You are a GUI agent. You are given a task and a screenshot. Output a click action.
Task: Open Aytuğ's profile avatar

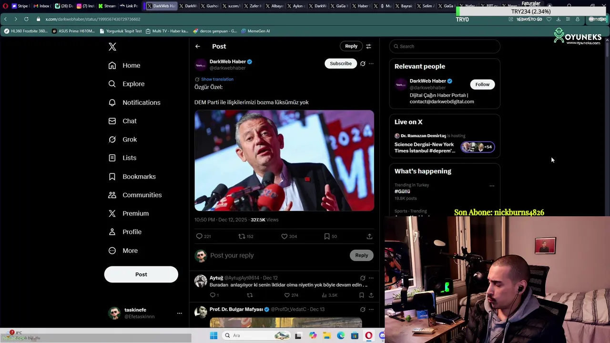click(x=201, y=281)
